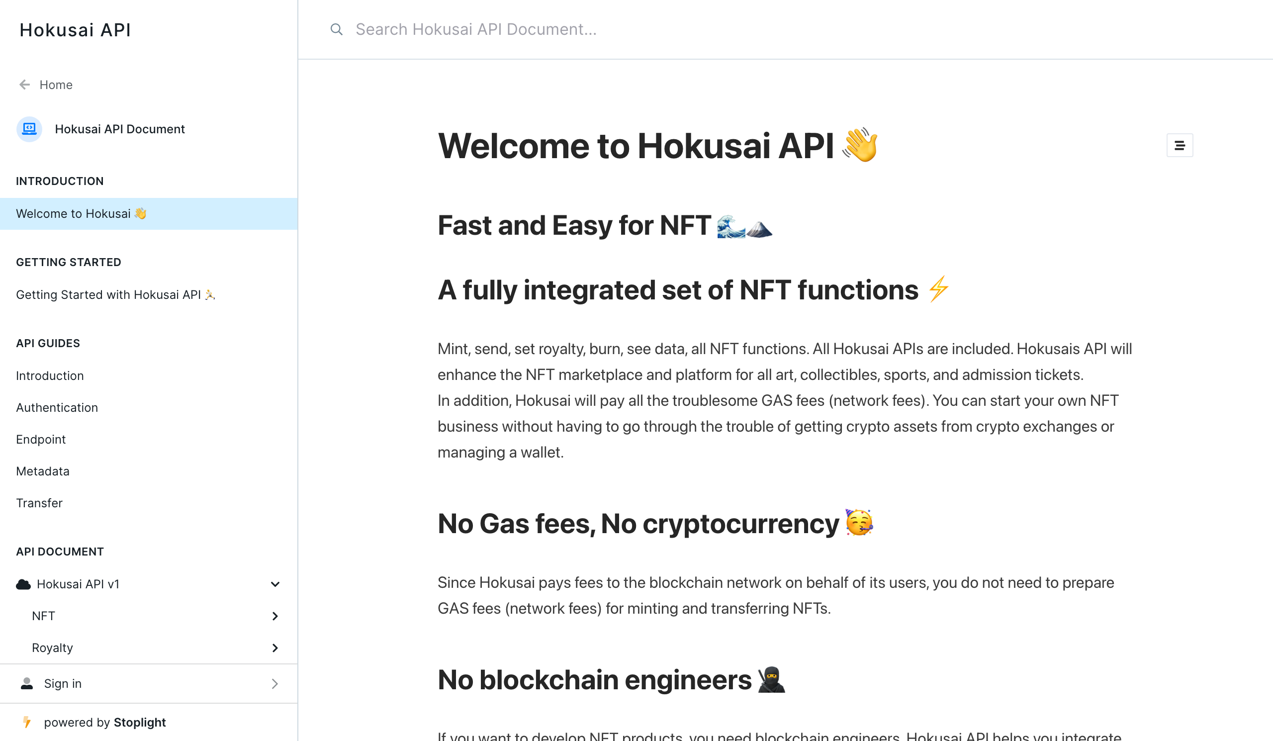The image size is (1273, 741).
Task: Click the fully integrated NFT functions heading
Action: pyautogui.click(x=693, y=290)
